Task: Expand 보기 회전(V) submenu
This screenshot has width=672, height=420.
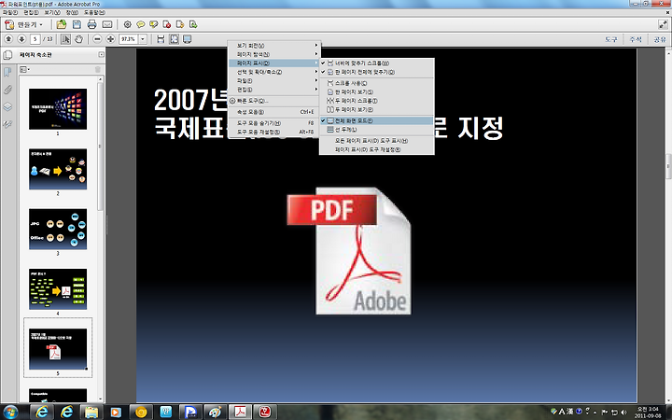Action: click(274, 46)
